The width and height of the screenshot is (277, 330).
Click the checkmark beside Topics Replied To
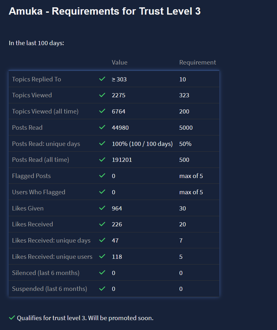pyautogui.click(x=102, y=79)
